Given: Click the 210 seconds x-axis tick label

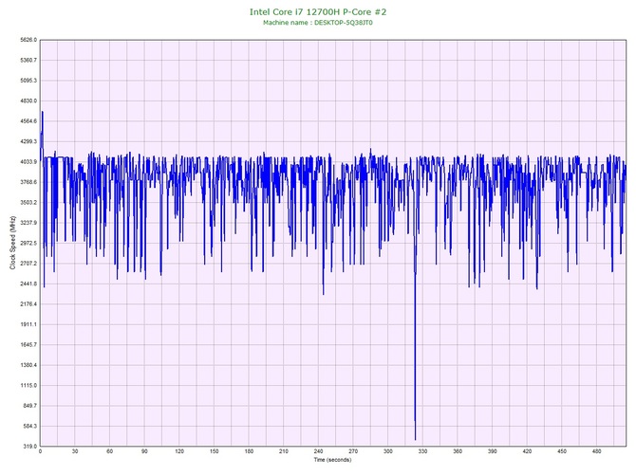Looking at the screenshot, I should pyautogui.click(x=284, y=451).
